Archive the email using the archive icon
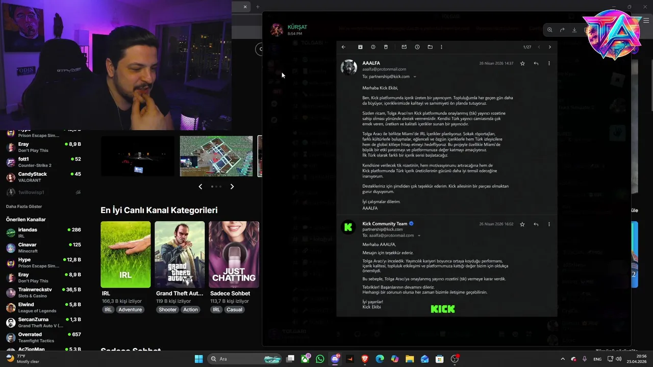 [360, 47]
